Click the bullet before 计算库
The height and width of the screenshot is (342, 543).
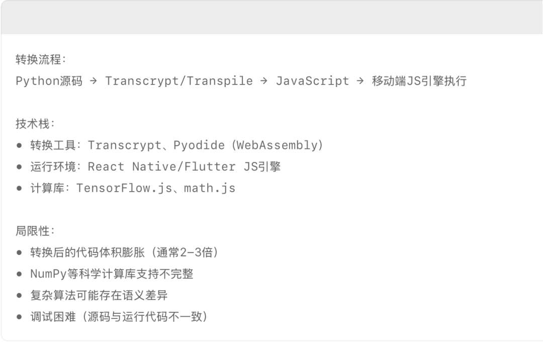[x=20, y=188]
